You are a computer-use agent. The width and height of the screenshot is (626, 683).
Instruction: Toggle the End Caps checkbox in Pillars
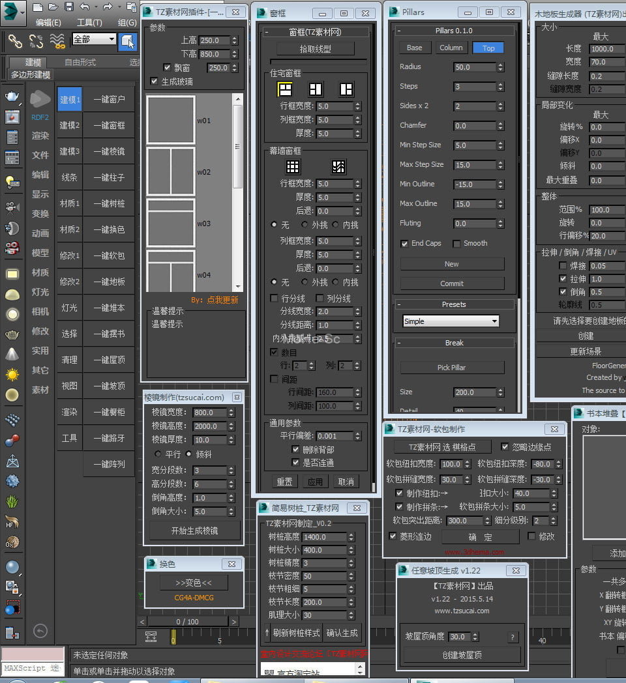point(404,244)
